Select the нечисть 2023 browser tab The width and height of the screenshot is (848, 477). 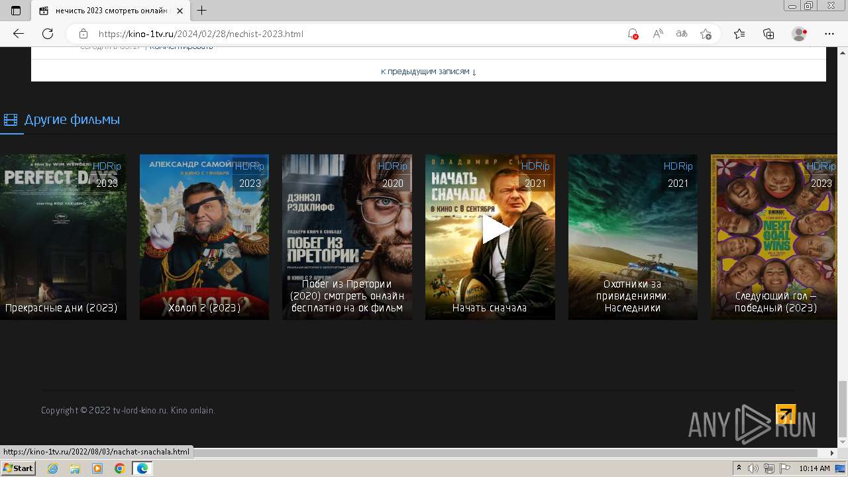(111, 11)
